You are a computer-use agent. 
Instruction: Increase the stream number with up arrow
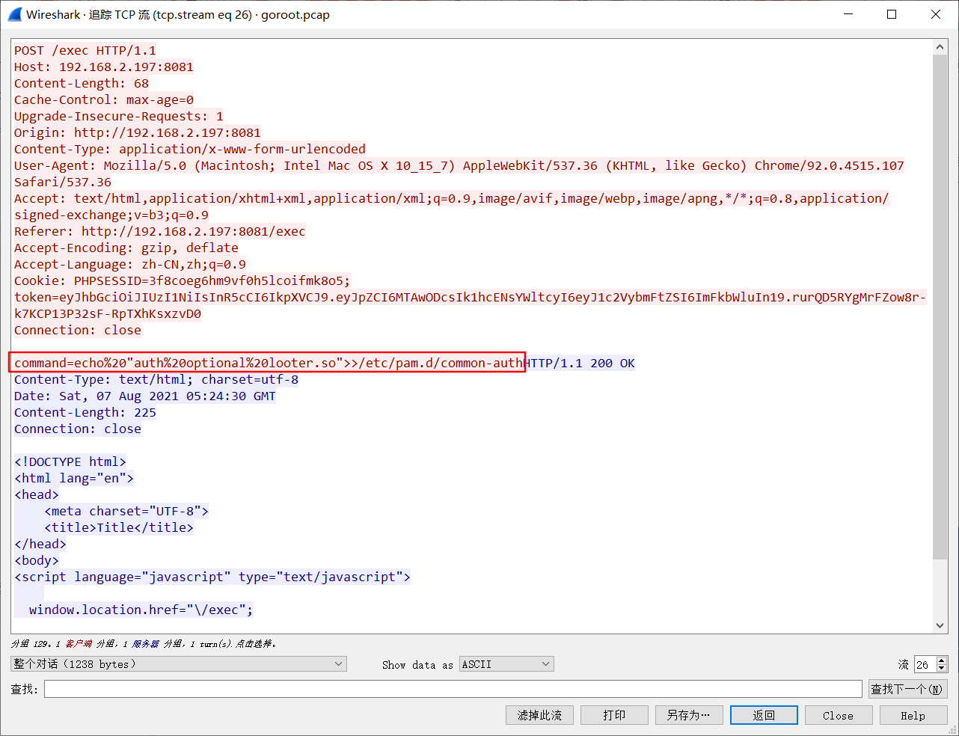pos(942,660)
